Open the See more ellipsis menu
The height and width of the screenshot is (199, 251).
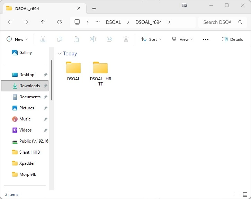click(x=206, y=39)
